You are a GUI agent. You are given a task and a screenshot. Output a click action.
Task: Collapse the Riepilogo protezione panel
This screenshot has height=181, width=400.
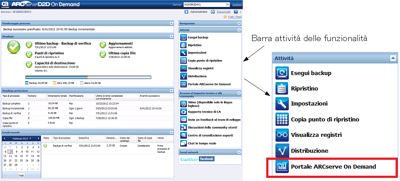pos(172,90)
